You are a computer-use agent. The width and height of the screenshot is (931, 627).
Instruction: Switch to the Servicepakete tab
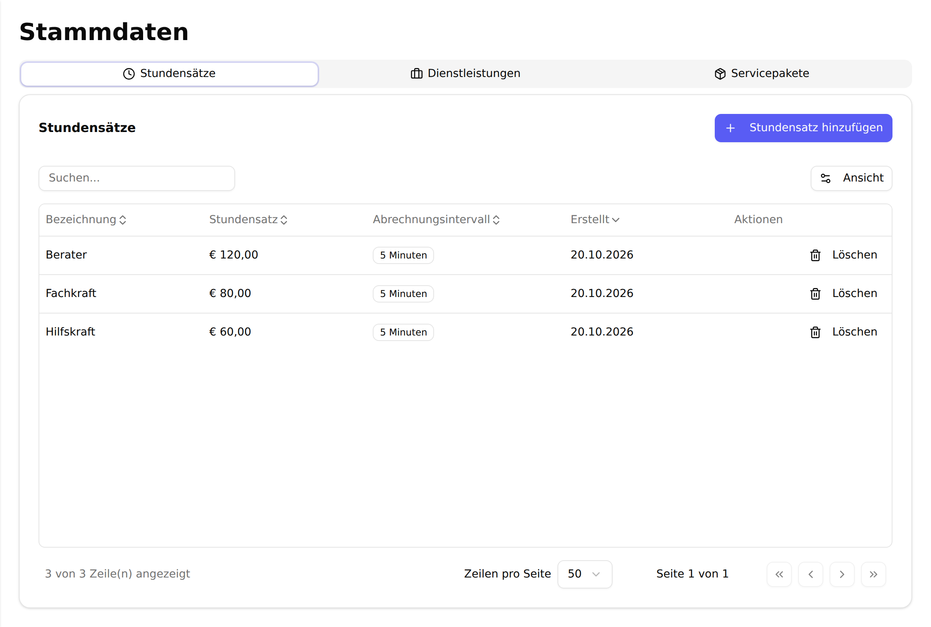[762, 73]
